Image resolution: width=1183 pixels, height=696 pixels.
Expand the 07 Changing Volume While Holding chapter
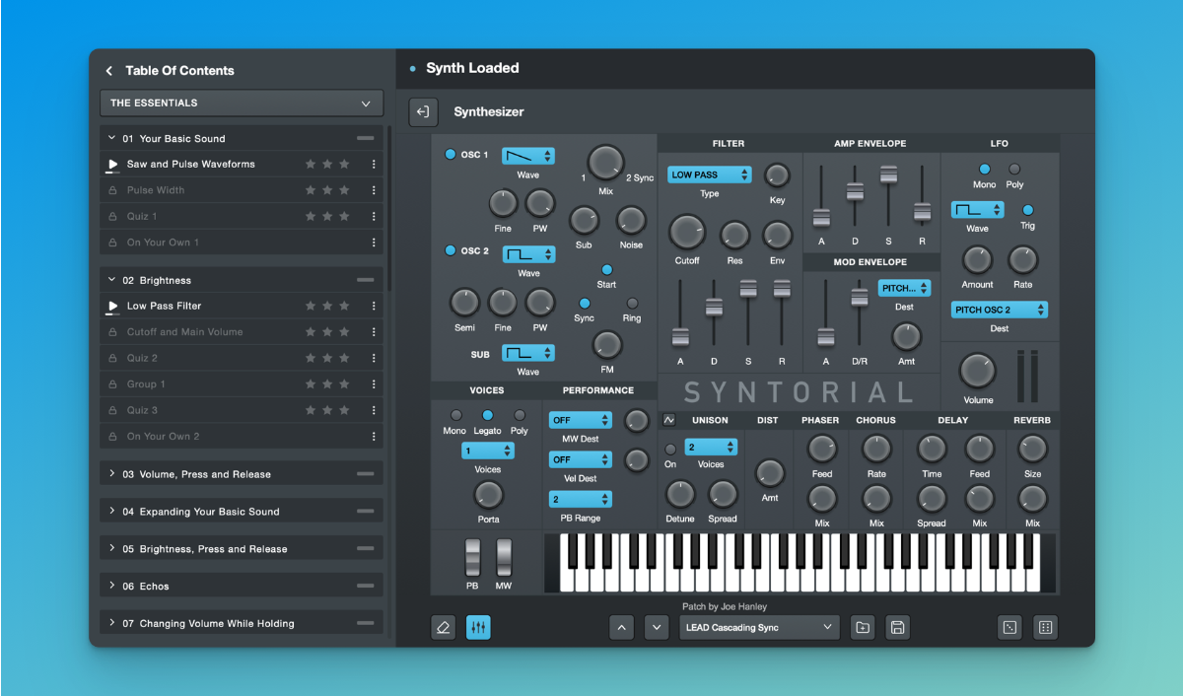(112, 624)
